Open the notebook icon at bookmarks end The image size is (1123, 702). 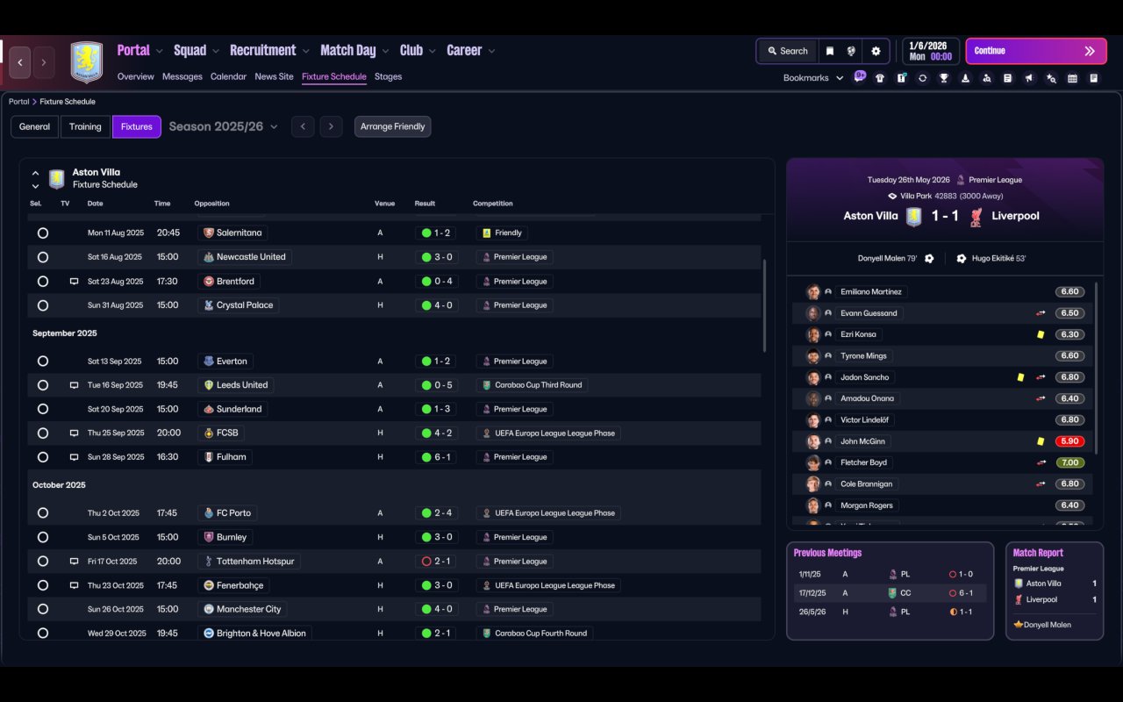1094,78
